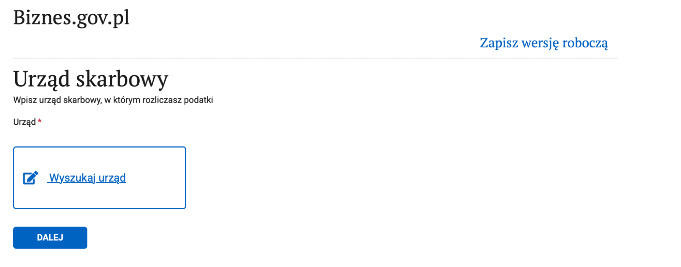
Task: Click the divider line below the header
Action: pos(315,58)
